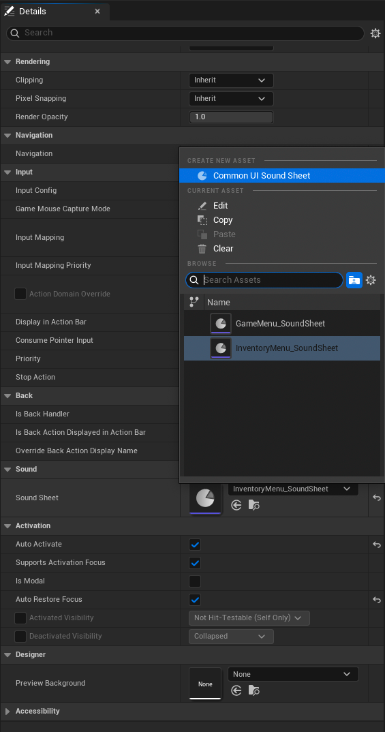Open Deactivated Visibility dropdown
The image size is (385, 732).
(x=231, y=637)
